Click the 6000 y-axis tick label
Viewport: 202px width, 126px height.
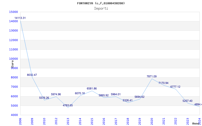(x=14, y=97)
